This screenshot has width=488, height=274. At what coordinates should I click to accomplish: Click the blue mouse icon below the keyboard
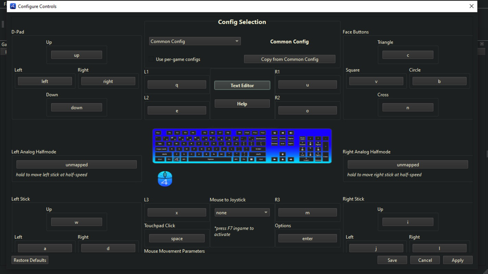[x=165, y=179]
